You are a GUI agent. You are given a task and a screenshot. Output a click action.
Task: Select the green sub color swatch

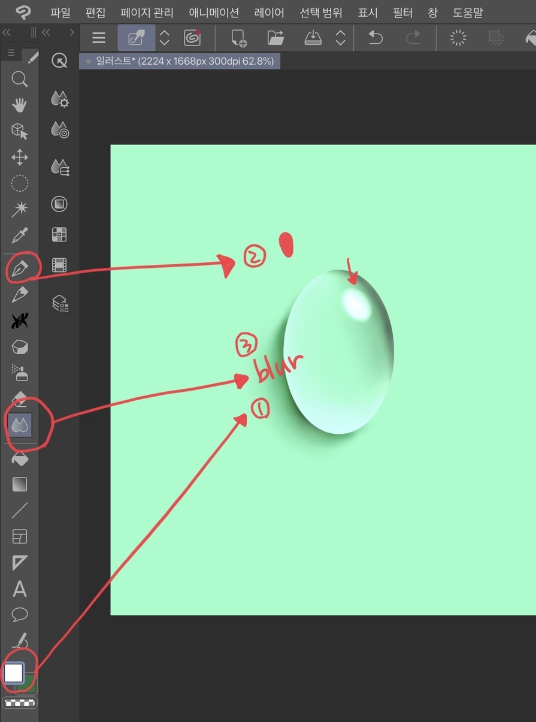[x=28, y=685]
